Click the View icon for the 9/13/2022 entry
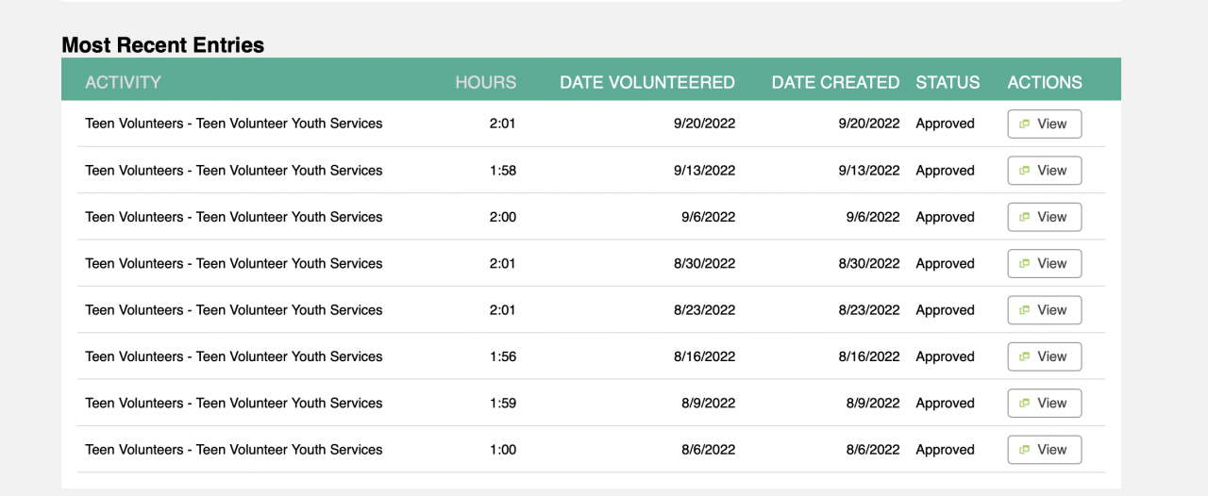 (x=1024, y=171)
